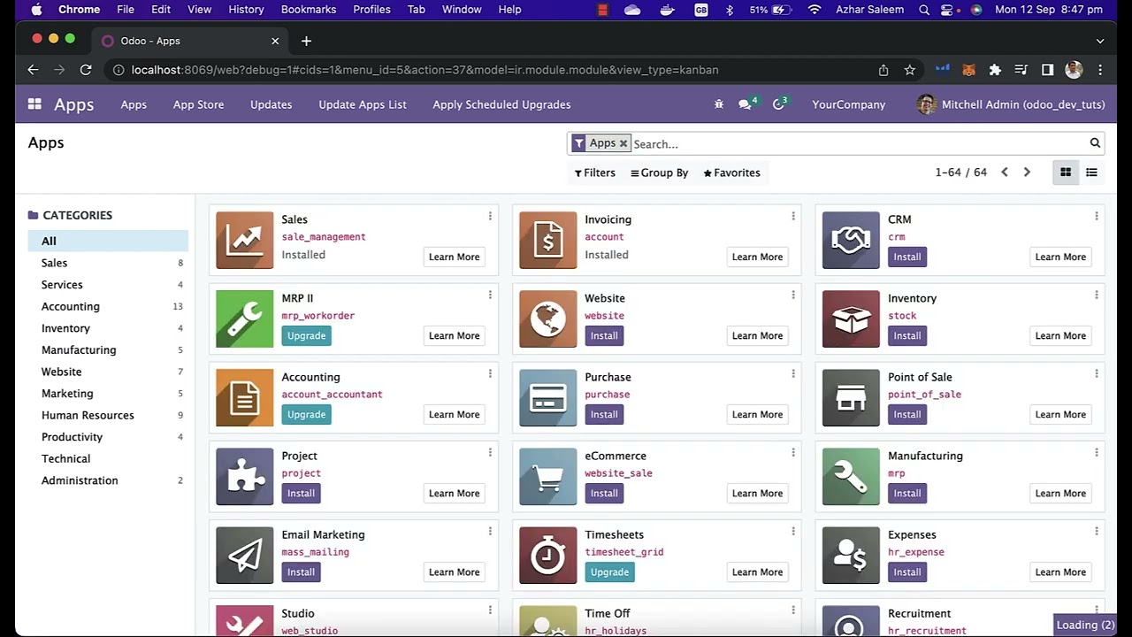Reload the page in Chrome
The height and width of the screenshot is (637, 1132).
pyautogui.click(x=86, y=70)
